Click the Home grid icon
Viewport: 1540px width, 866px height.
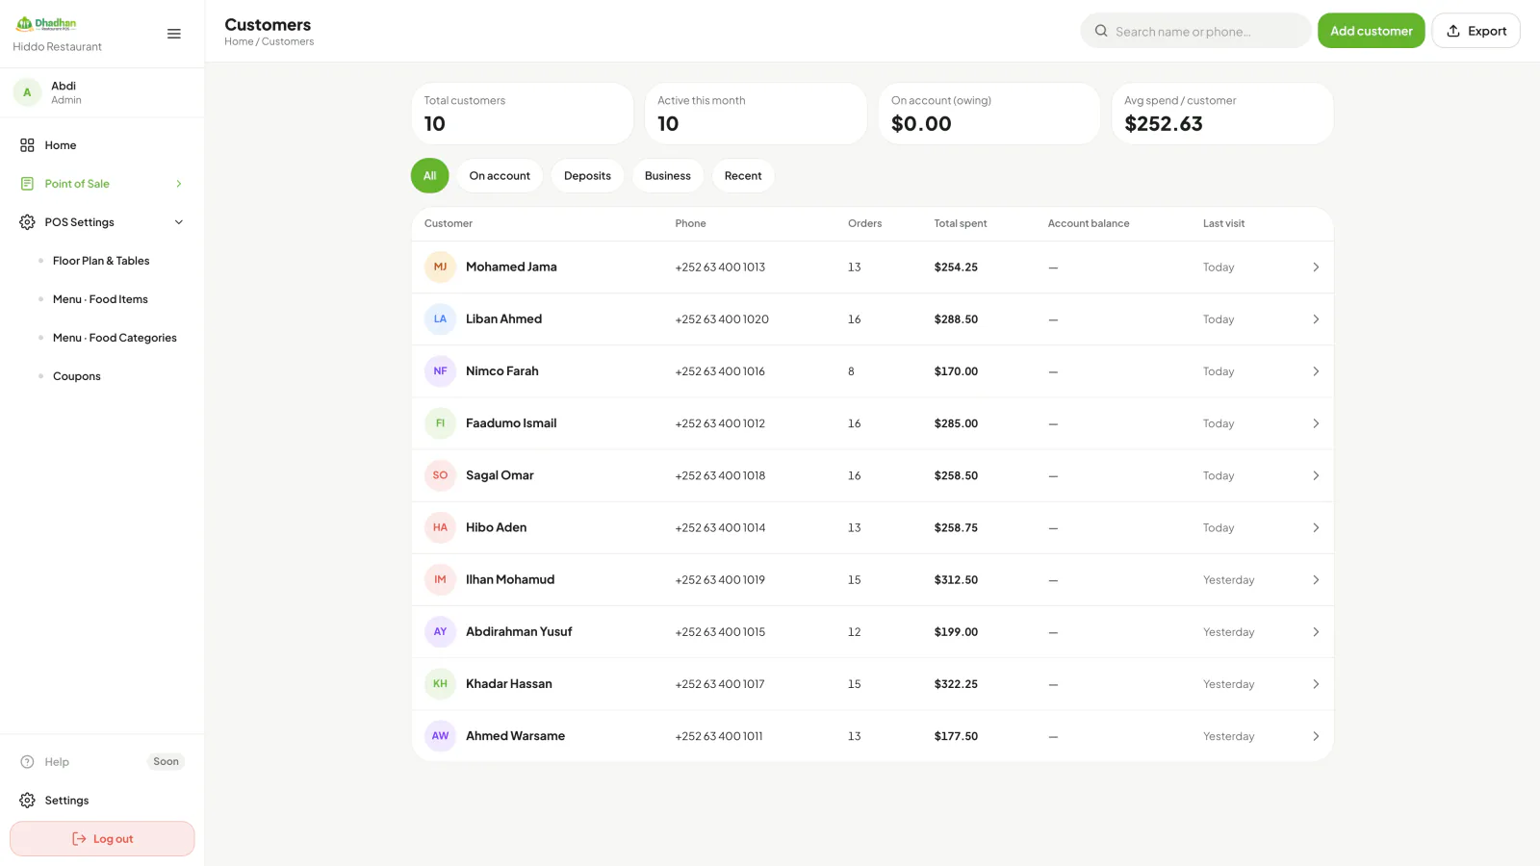(27, 145)
